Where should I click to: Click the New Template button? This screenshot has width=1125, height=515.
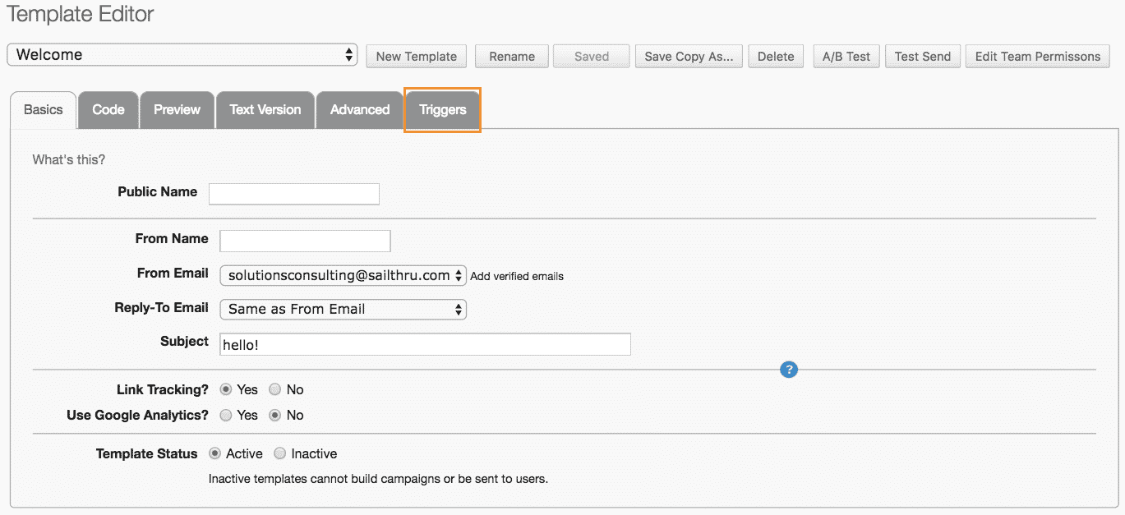point(416,57)
